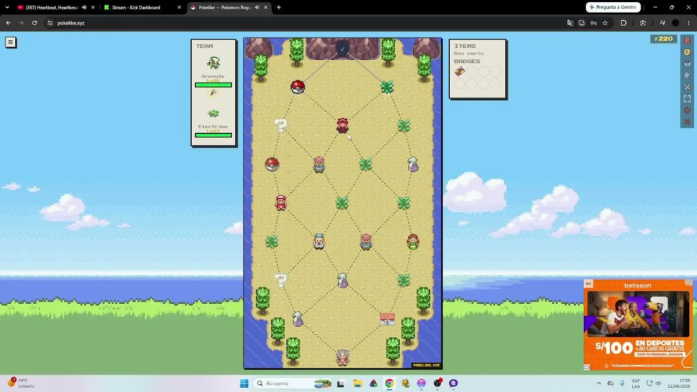Click Grovyle's held item icon
This screenshot has height=392, width=697.
tap(213, 92)
